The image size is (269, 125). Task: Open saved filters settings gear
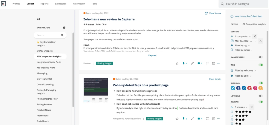[x=64, y=28]
